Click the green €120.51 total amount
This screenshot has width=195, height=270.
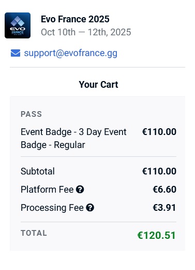click(x=156, y=235)
